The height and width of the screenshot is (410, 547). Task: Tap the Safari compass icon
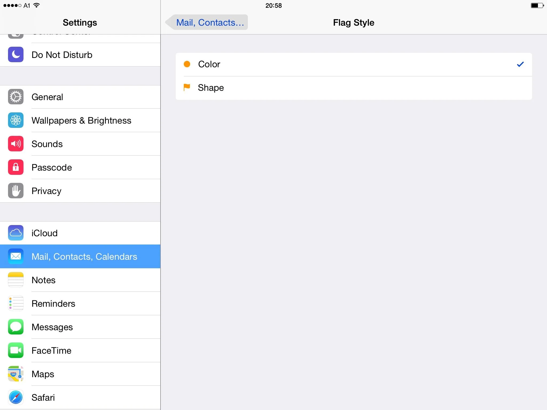tap(16, 397)
